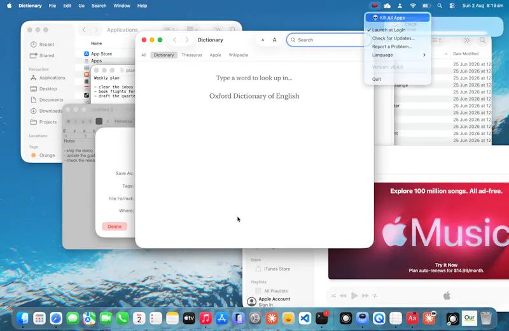This screenshot has width=509, height=331.
Task: Toggle Strikethrough in Untitled 2 editor
Action: (90, 121)
